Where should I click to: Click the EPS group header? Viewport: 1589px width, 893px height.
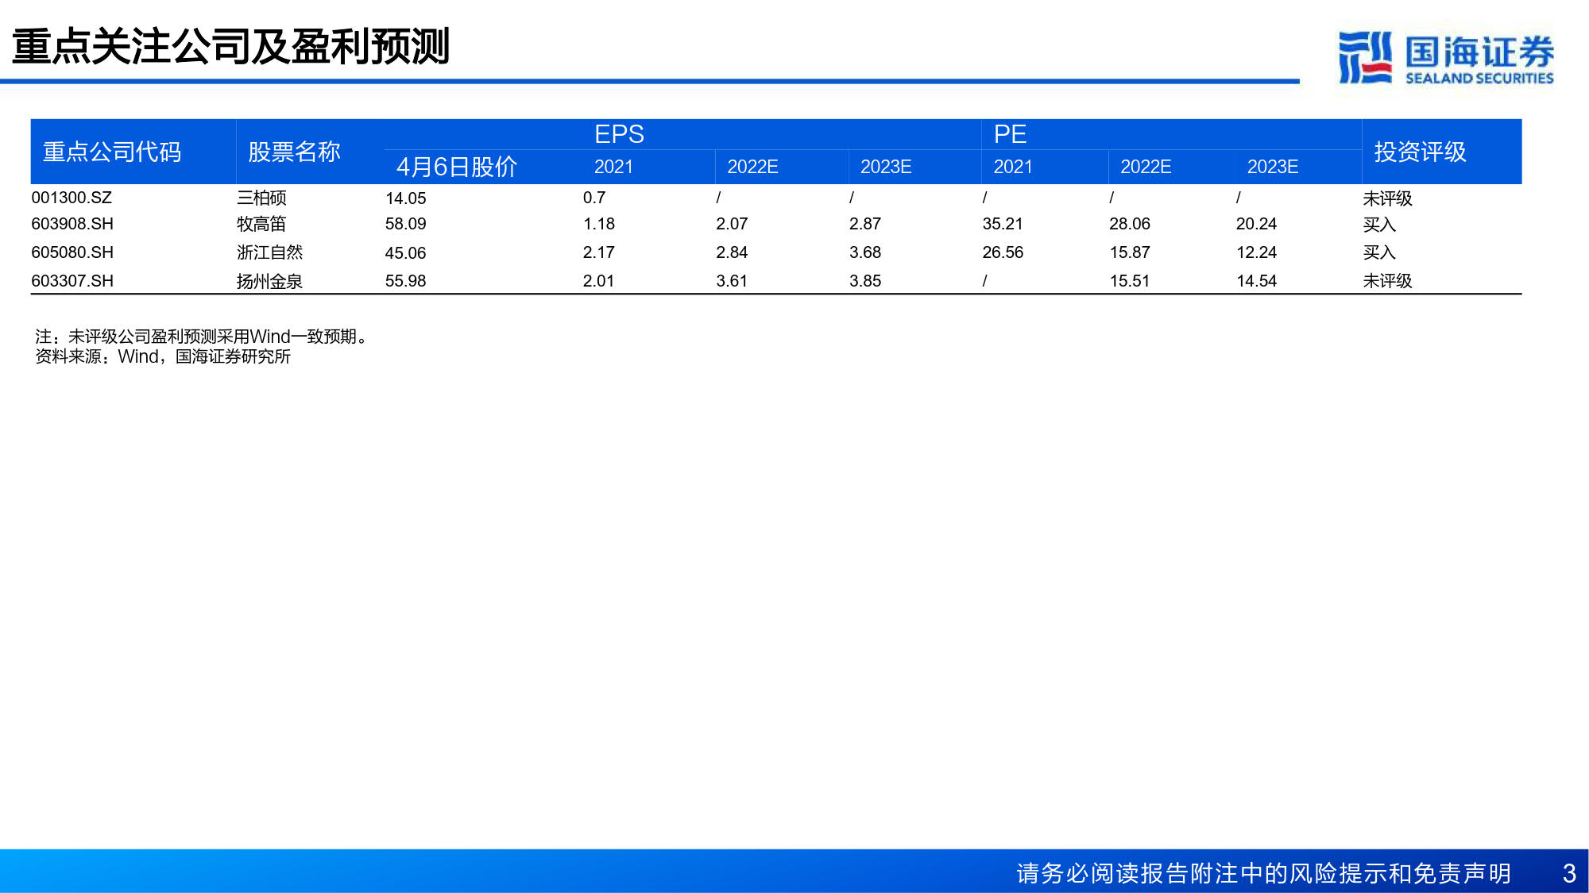coord(619,134)
